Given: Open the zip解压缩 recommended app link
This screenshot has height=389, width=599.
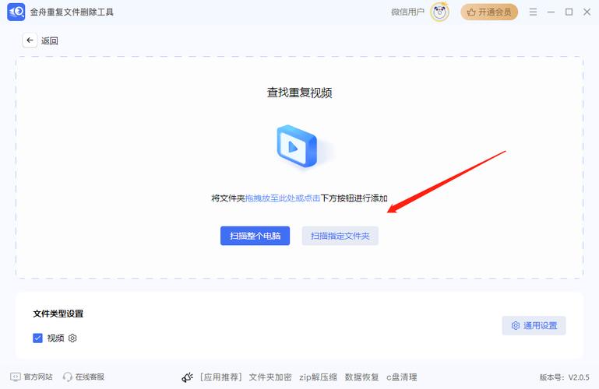Looking at the screenshot, I should [x=318, y=377].
